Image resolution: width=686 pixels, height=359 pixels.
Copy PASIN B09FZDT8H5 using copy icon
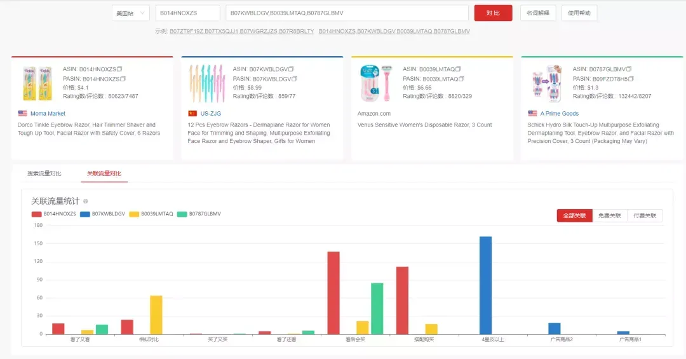631,79
